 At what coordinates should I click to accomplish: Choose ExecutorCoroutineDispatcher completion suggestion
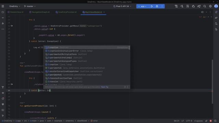pos(87,71)
